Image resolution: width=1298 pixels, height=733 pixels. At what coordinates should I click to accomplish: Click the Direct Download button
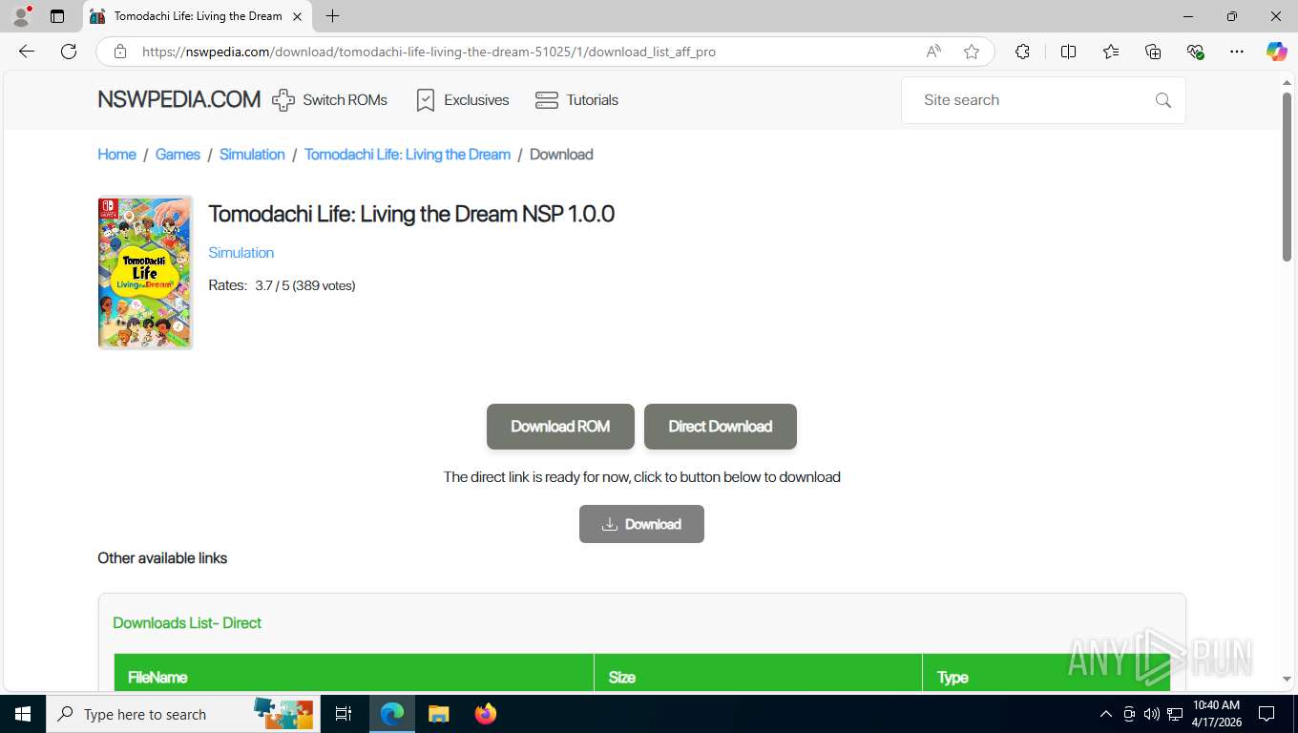(x=721, y=427)
